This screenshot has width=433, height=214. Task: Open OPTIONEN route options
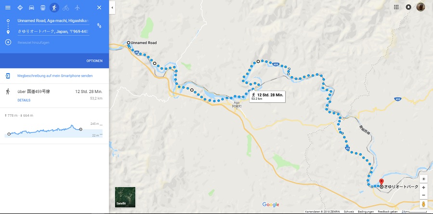[x=94, y=61]
